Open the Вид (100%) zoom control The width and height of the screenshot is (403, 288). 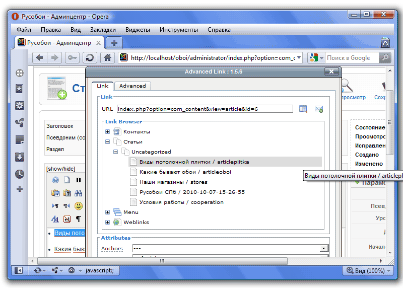368,271
